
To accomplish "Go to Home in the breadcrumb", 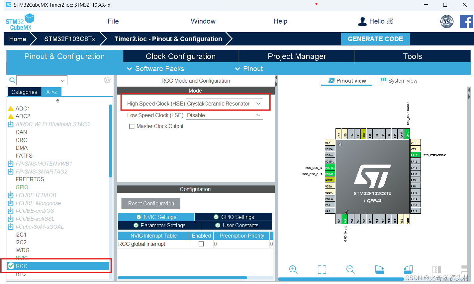I will pos(18,39).
